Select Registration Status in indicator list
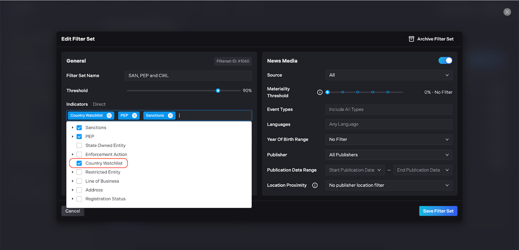The height and width of the screenshot is (250, 519). [x=105, y=199]
